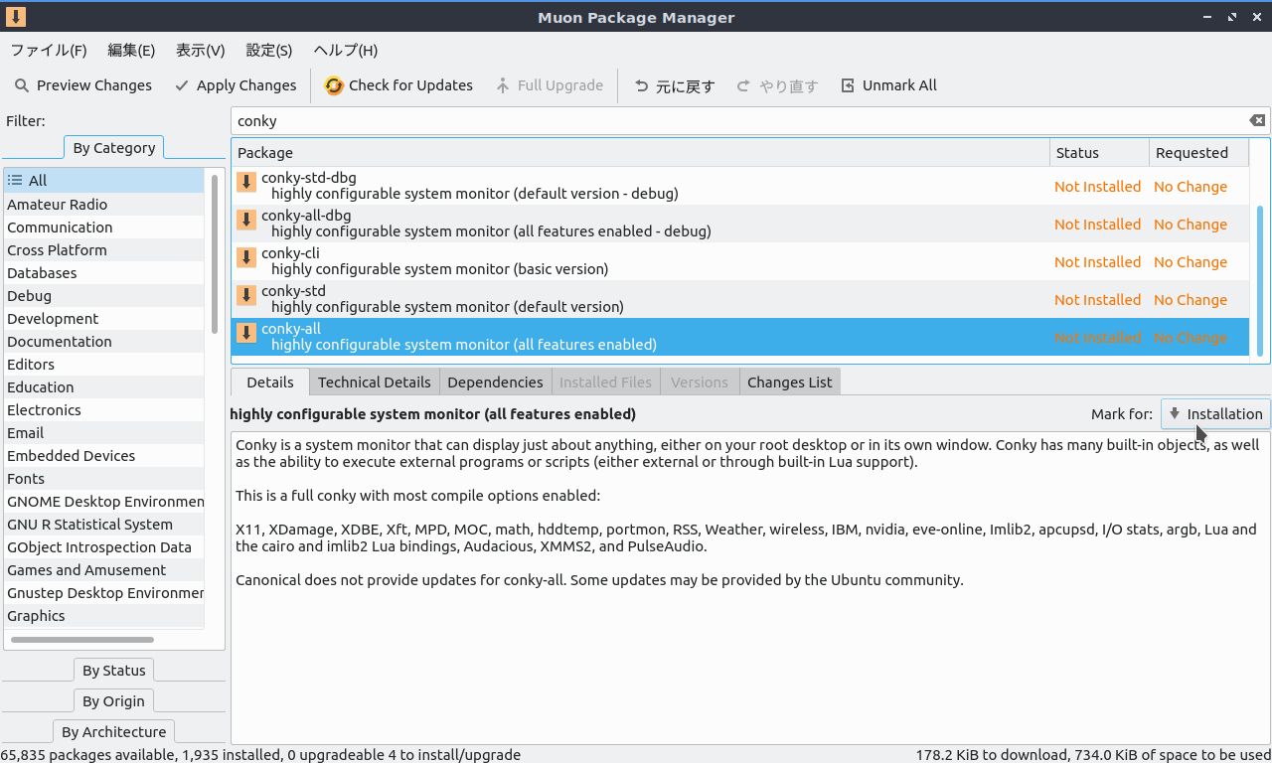Switch to the By Category tab

click(114, 147)
